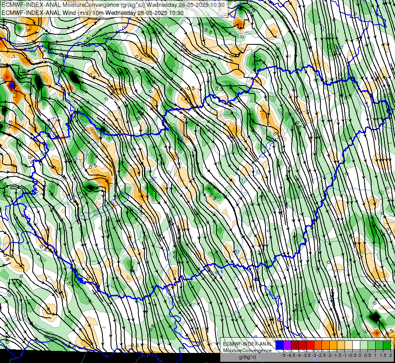This screenshot has width=395, height=363.
Task: Click the '-1.5' legend tick label
Action: 337,355
